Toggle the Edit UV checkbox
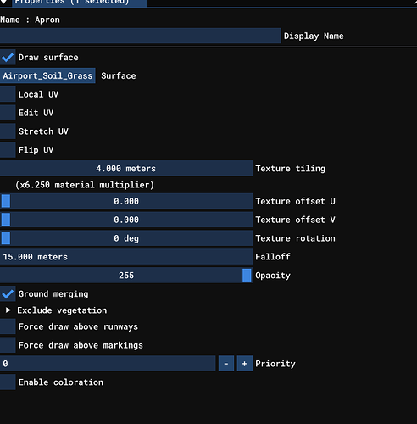The height and width of the screenshot is (424, 417). tap(8, 113)
